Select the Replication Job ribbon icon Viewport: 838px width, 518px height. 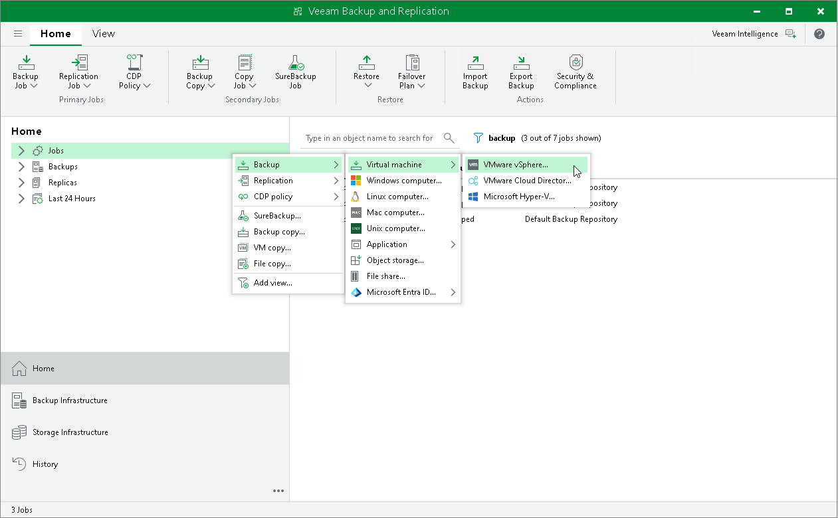(78, 70)
